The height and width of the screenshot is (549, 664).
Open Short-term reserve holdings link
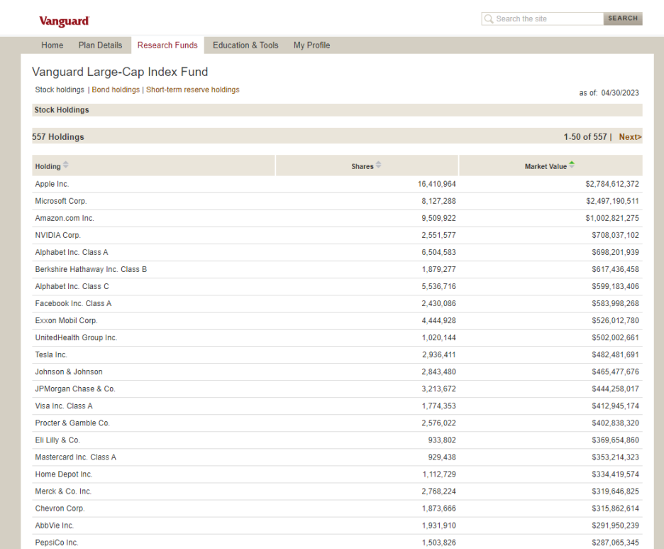pos(193,90)
